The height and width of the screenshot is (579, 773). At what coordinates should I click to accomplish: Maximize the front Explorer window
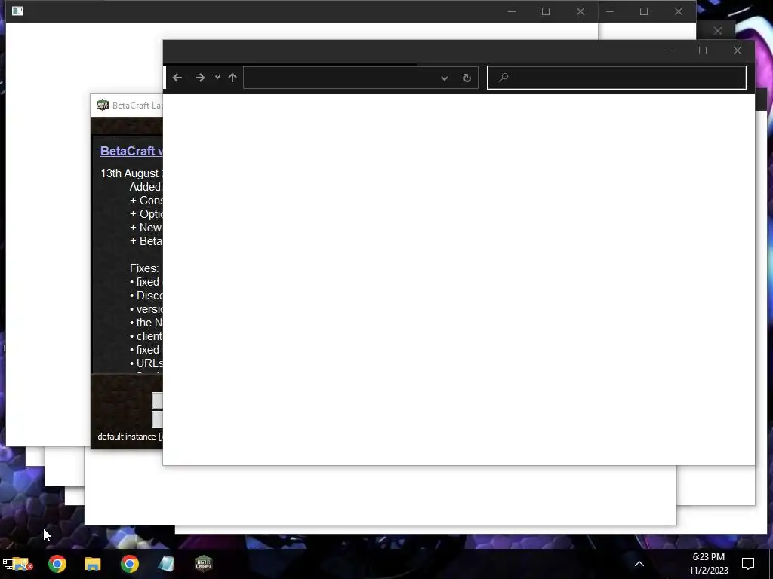pyautogui.click(x=703, y=51)
